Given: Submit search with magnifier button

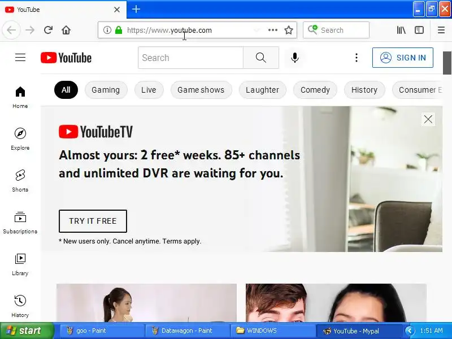Looking at the screenshot, I should point(261,58).
